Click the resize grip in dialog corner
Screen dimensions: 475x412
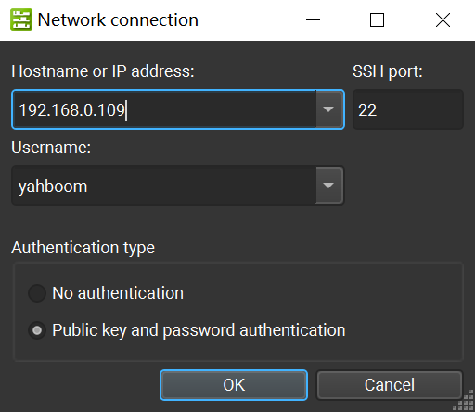(x=463, y=400)
